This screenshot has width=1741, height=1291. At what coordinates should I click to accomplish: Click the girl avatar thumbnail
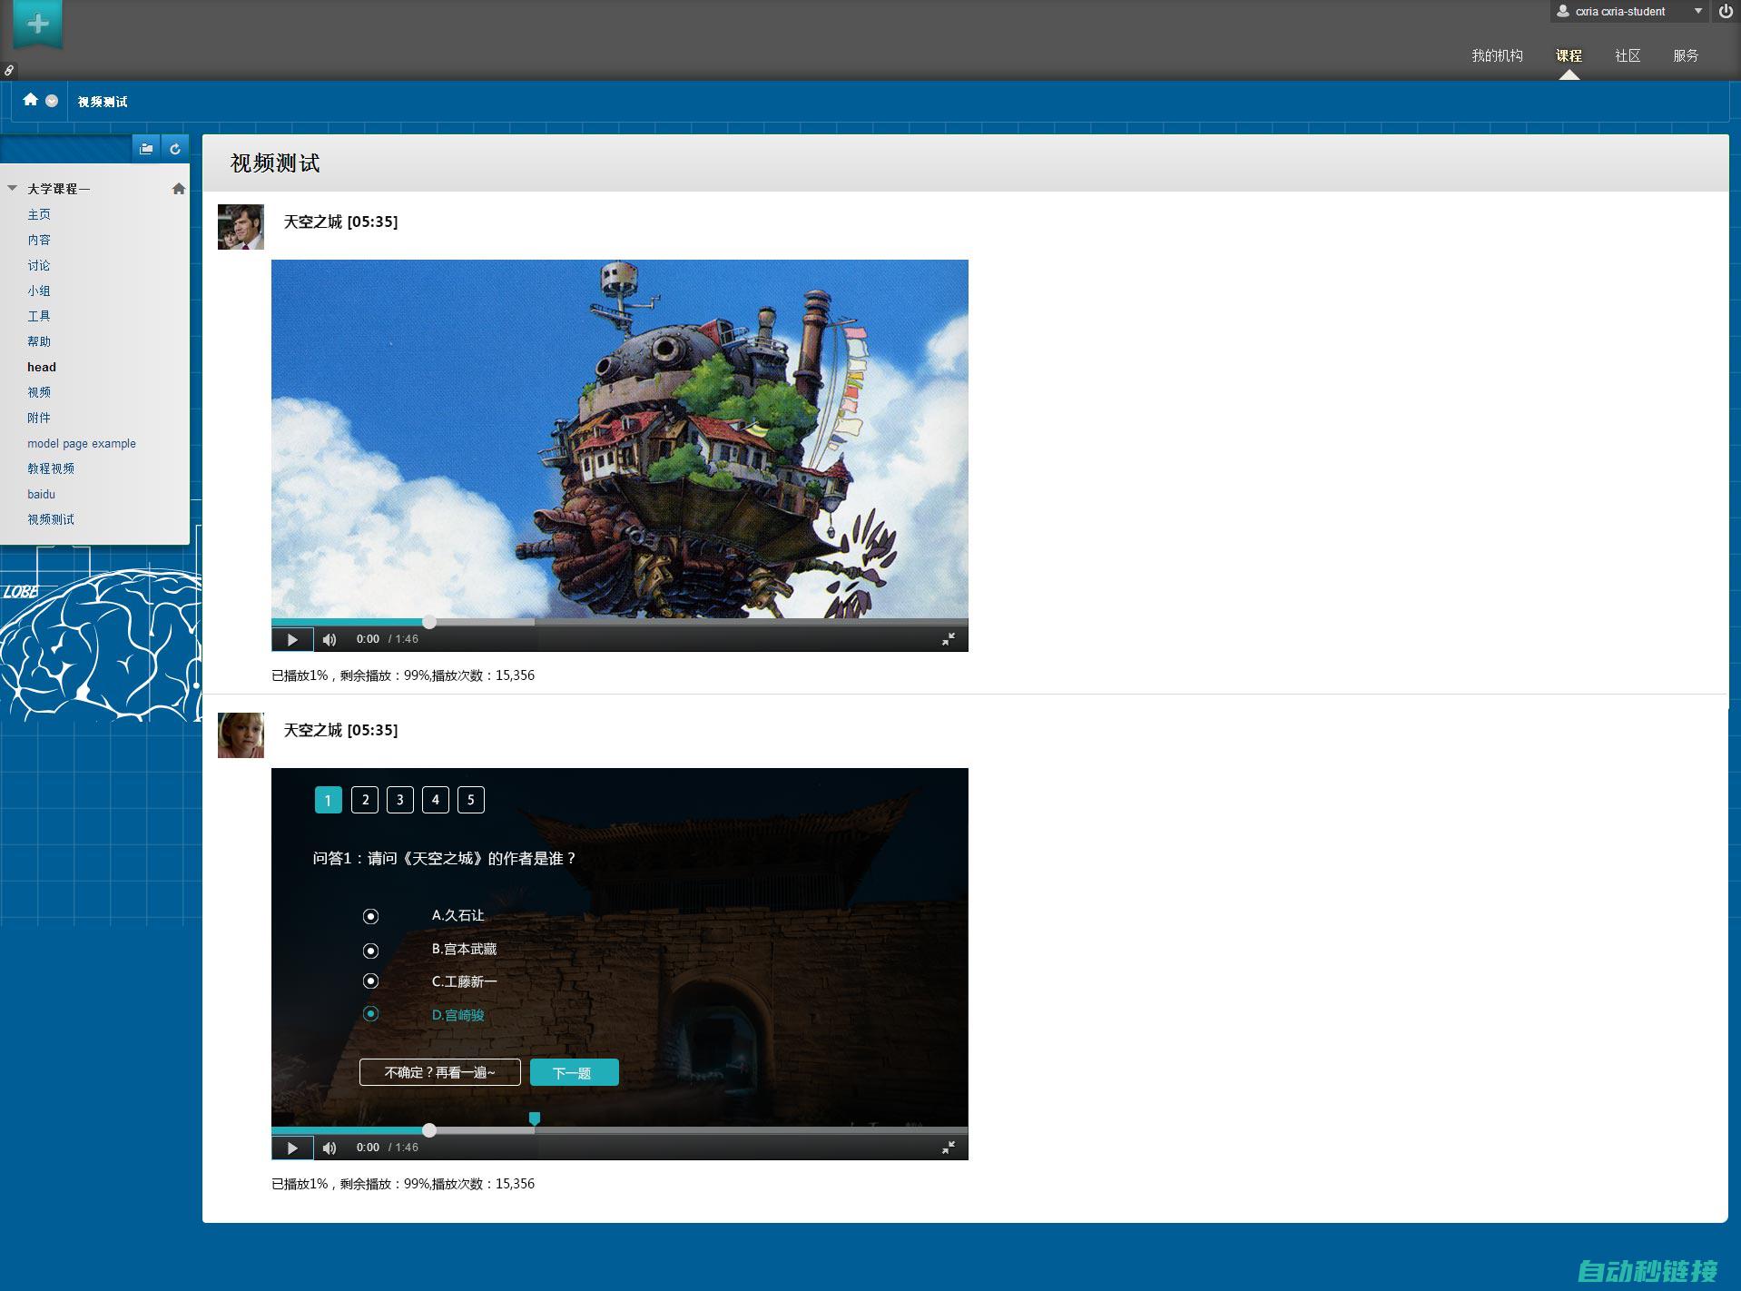pyautogui.click(x=241, y=735)
